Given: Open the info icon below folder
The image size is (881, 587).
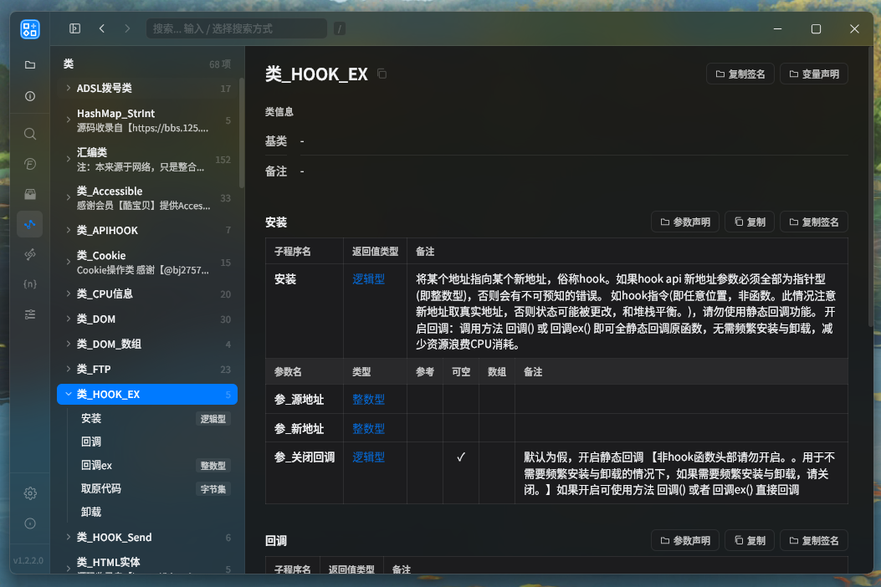Looking at the screenshot, I should pyautogui.click(x=30, y=97).
